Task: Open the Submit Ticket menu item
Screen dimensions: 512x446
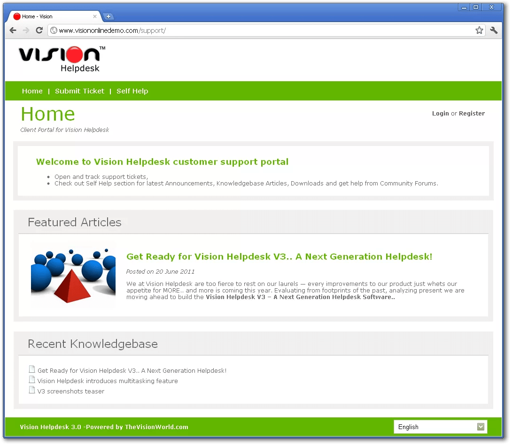Action: (79, 91)
